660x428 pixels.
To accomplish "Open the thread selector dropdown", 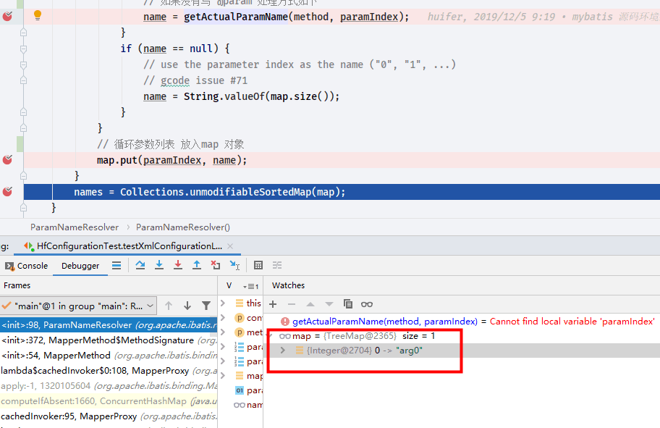I will [79, 306].
